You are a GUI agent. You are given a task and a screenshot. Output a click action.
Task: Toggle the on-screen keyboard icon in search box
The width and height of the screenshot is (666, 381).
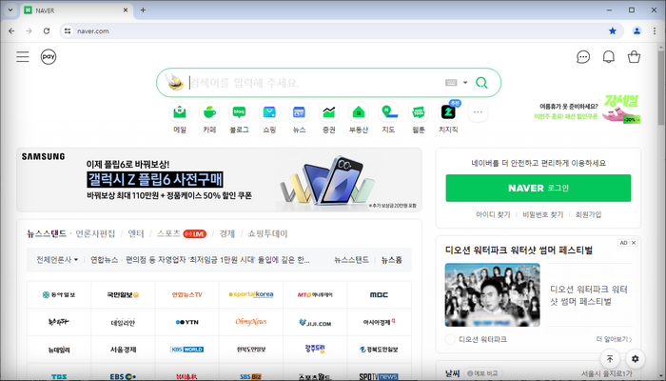click(451, 83)
